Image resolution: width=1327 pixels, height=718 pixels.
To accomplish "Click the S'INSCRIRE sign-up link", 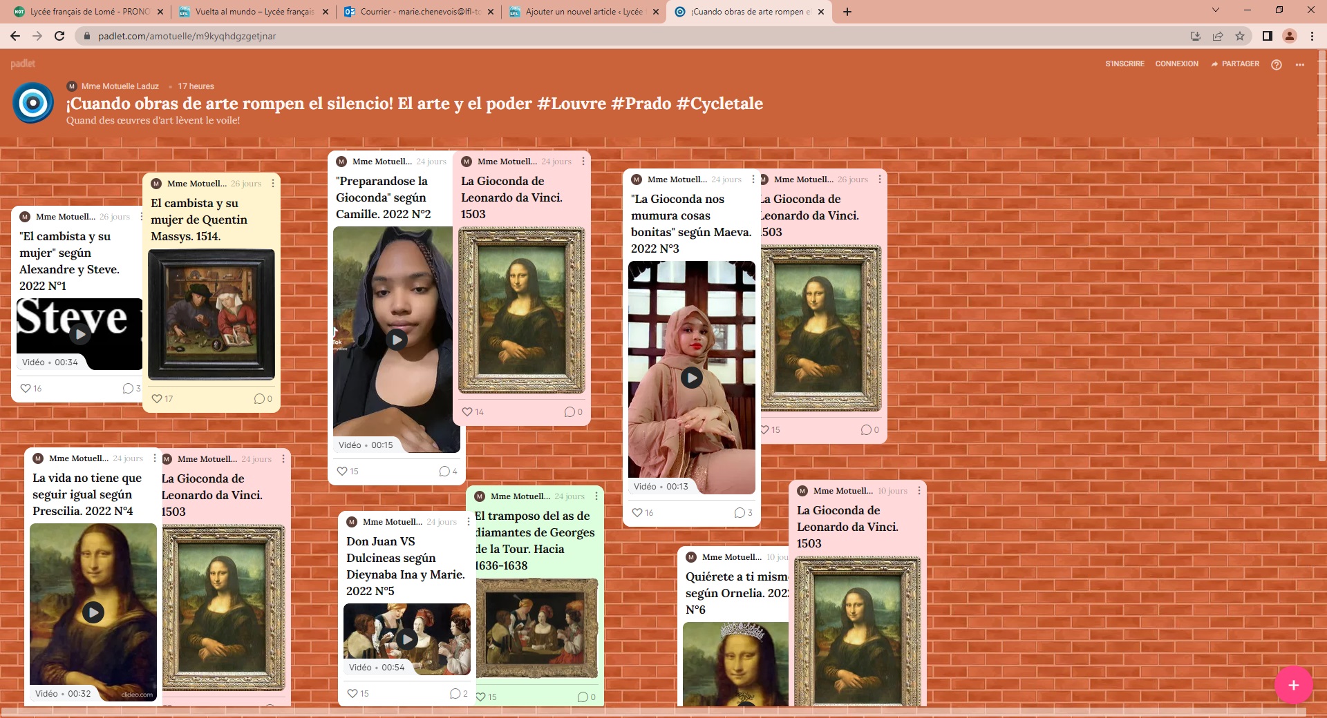I will click(1124, 64).
